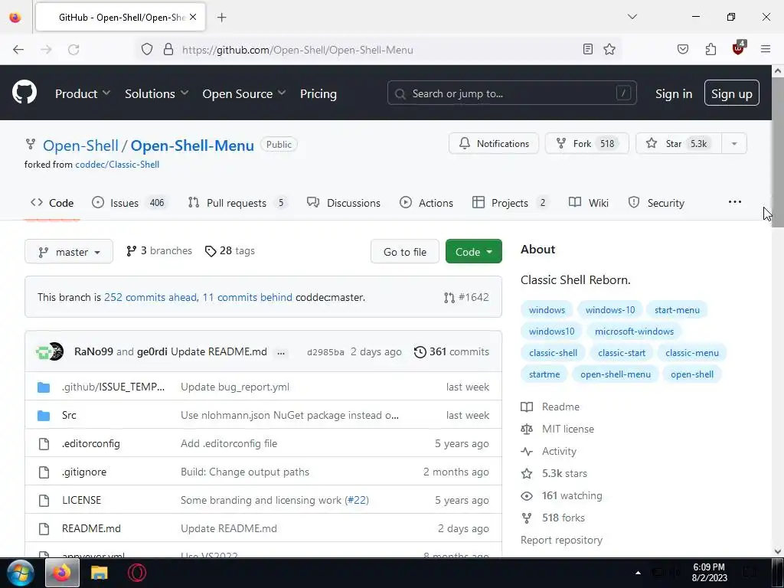Switch to the Wiki tab
This screenshot has width=784, height=588.
[x=589, y=202]
